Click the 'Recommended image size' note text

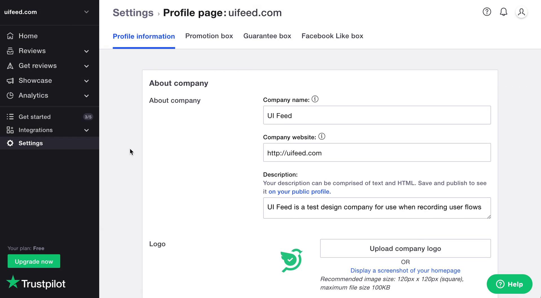point(392,283)
